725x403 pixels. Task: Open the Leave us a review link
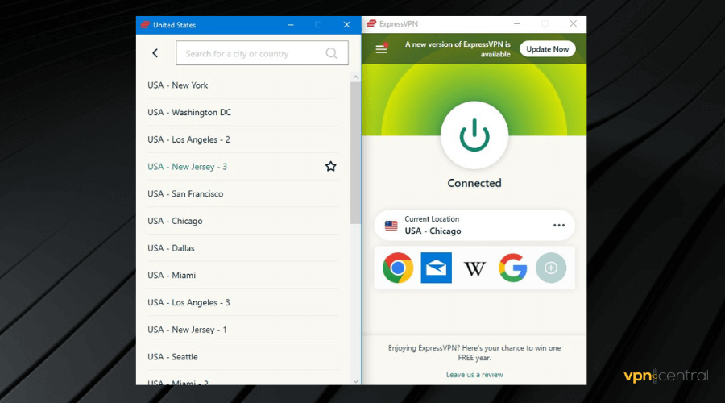point(474,375)
